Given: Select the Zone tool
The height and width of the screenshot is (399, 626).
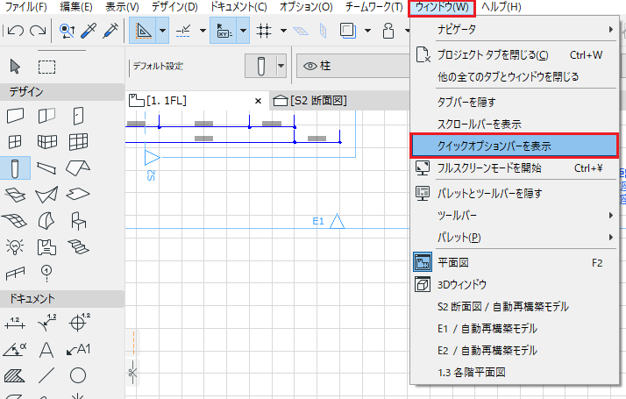Looking at the screenshot, I should coord(46,246).
